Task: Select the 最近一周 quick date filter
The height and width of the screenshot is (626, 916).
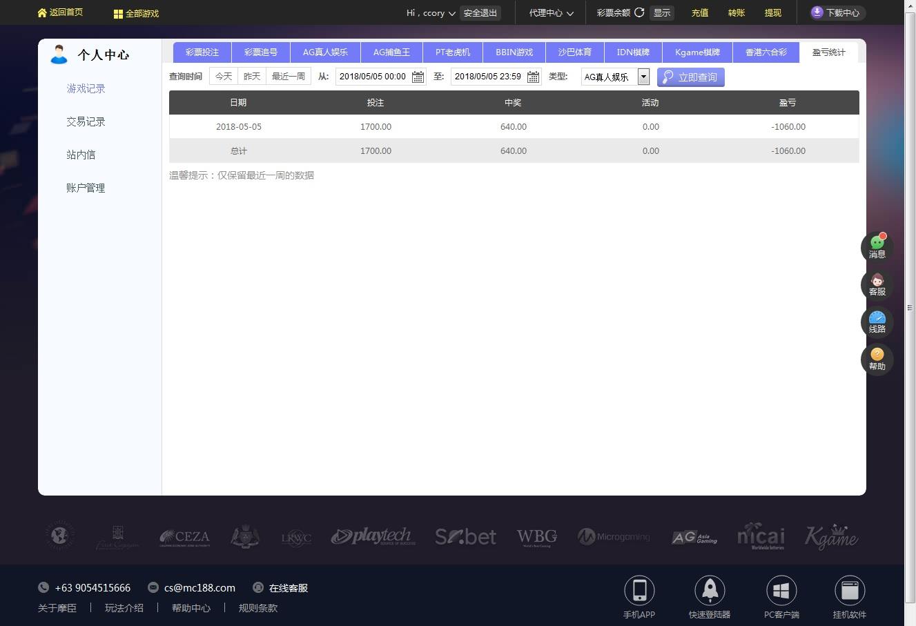Action: tap(289, 76)
